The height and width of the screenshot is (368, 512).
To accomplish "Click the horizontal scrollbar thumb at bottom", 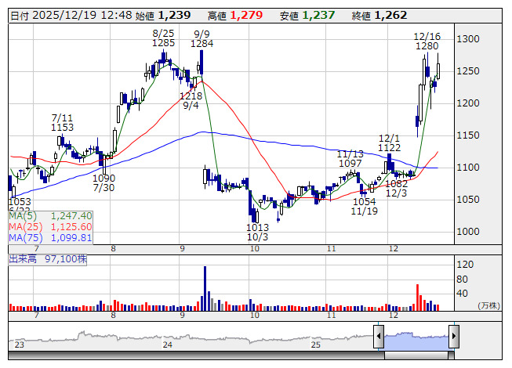I will [416, 355].
